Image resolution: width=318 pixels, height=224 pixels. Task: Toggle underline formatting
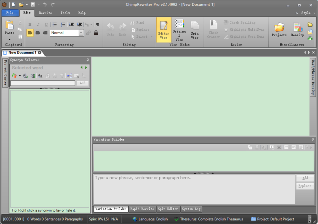tap(46, 24)
